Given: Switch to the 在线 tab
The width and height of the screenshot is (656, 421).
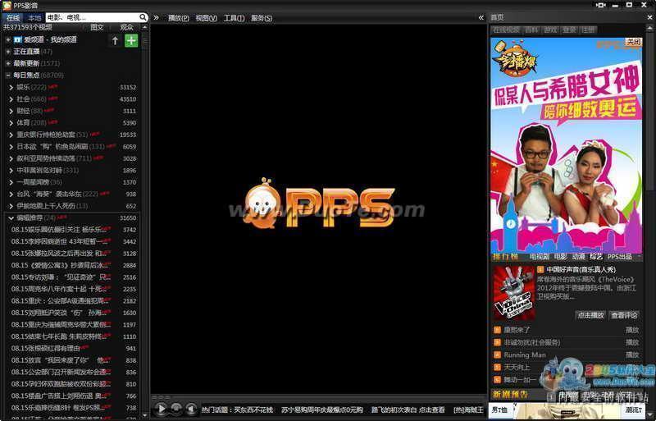Looking at the screenshot, I should click(x=13, y=17).
